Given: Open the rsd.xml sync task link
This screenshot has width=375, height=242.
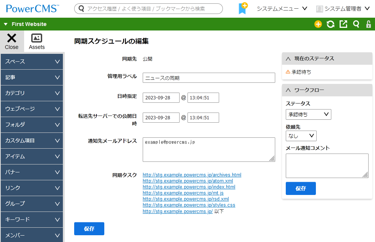Looking at the screenshot, I should tap(186, 199).
